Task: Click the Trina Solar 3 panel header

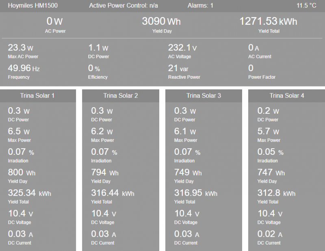Action: (204, 96)
